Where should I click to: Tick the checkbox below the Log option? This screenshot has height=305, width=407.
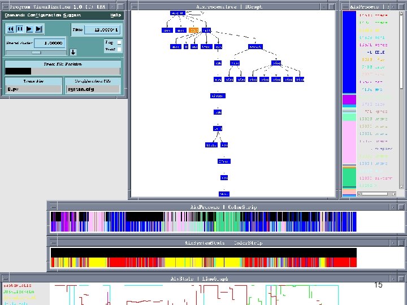[x=119, y=49]
